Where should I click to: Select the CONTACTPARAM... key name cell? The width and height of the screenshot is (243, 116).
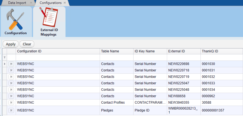coord(150,103)
